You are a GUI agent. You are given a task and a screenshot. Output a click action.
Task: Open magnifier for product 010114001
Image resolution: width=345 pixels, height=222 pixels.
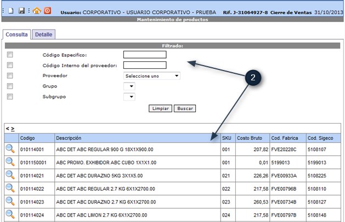[x=10, y=149]
